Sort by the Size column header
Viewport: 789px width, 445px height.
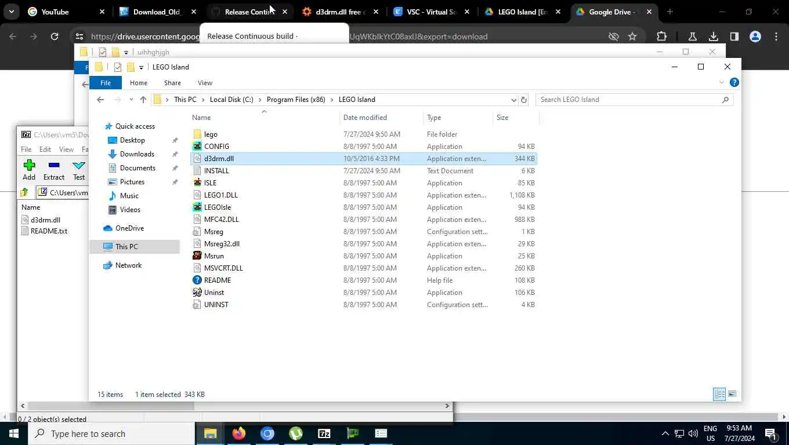516,118
